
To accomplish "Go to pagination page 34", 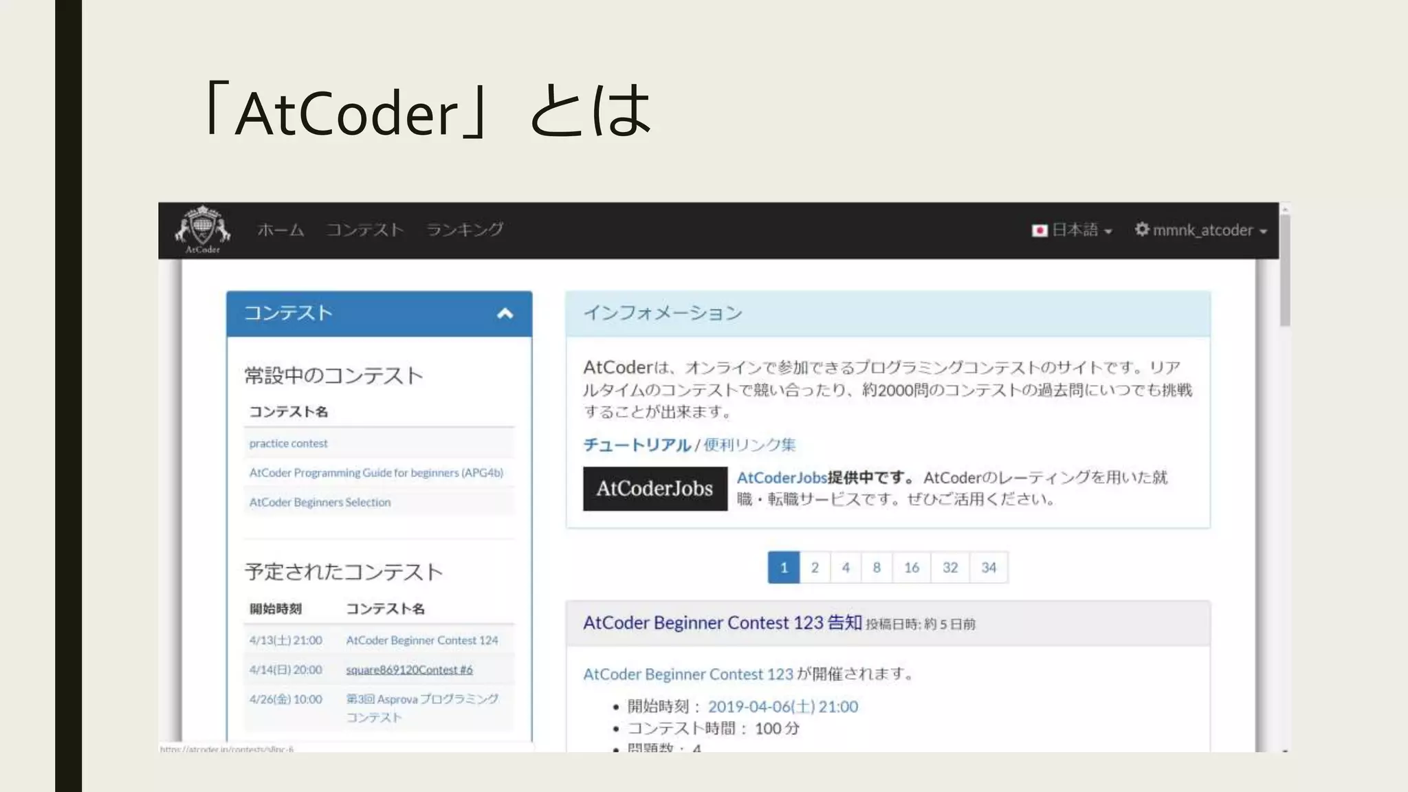I will coord(989,568).
